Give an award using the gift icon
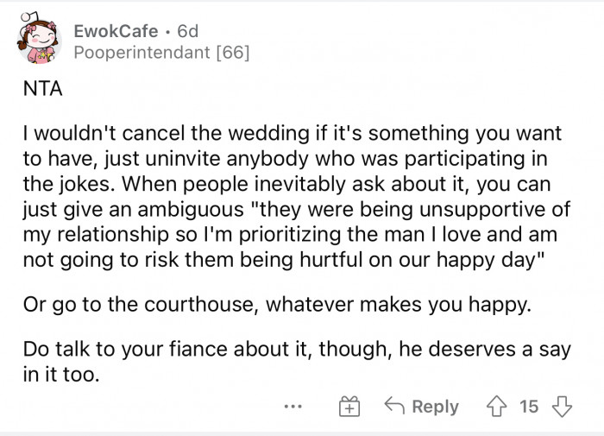 349,407
